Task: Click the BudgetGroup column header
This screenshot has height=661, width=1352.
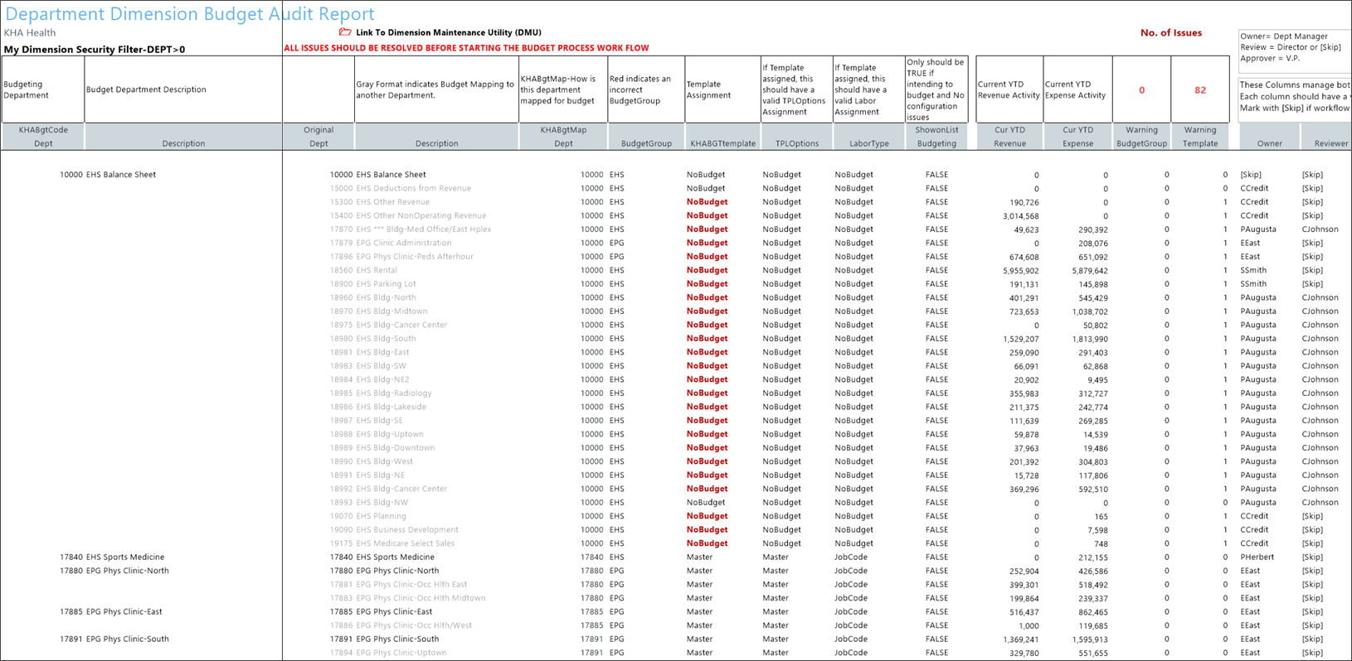Action: click(646, 143)
